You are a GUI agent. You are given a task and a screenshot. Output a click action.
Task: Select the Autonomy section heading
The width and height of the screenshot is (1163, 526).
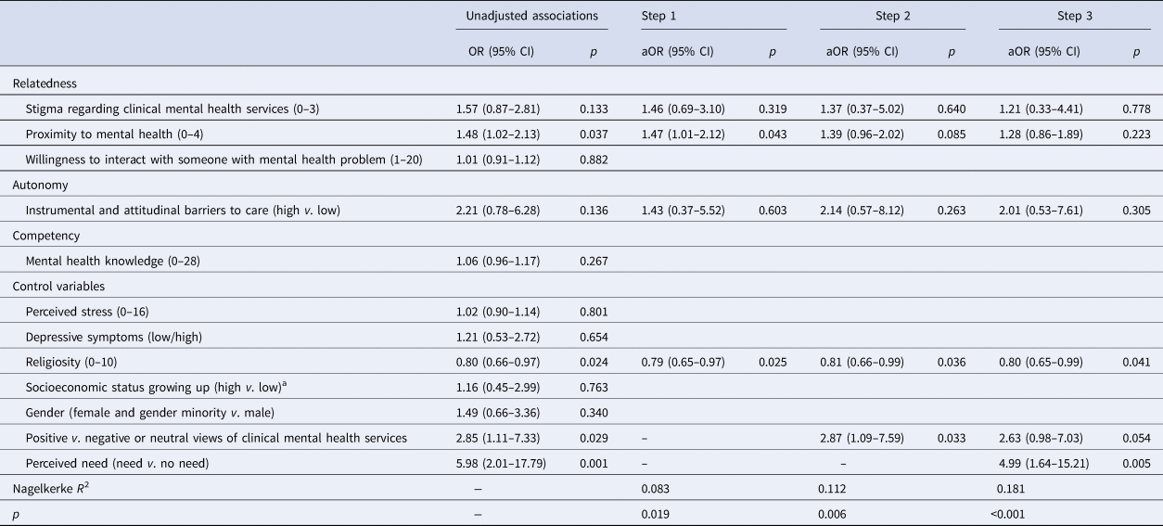[x=41, y=186]
